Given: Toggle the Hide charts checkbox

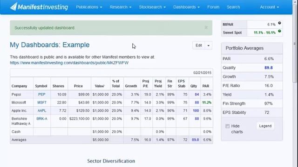Looking at the screenshot, I should click(227, 126).
